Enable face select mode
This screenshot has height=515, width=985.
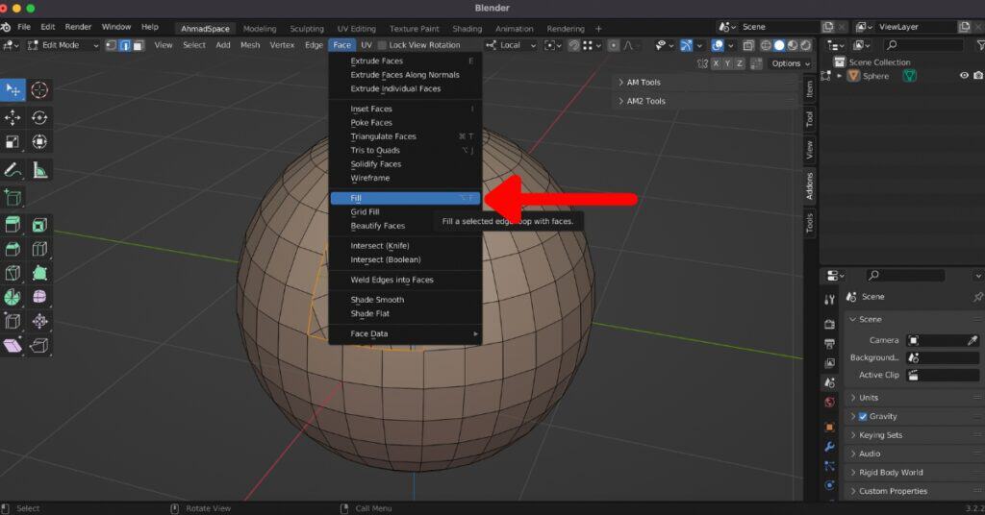pos(139,45)
